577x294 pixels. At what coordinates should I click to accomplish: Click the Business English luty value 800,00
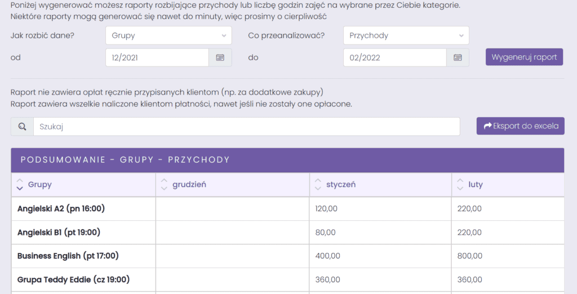tap(469, 256)
